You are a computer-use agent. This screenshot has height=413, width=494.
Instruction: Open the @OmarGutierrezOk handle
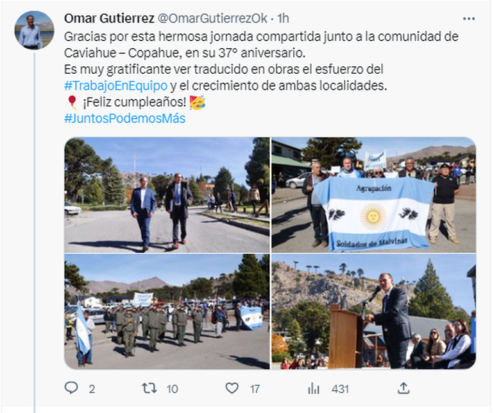click(x=212, y=19)
